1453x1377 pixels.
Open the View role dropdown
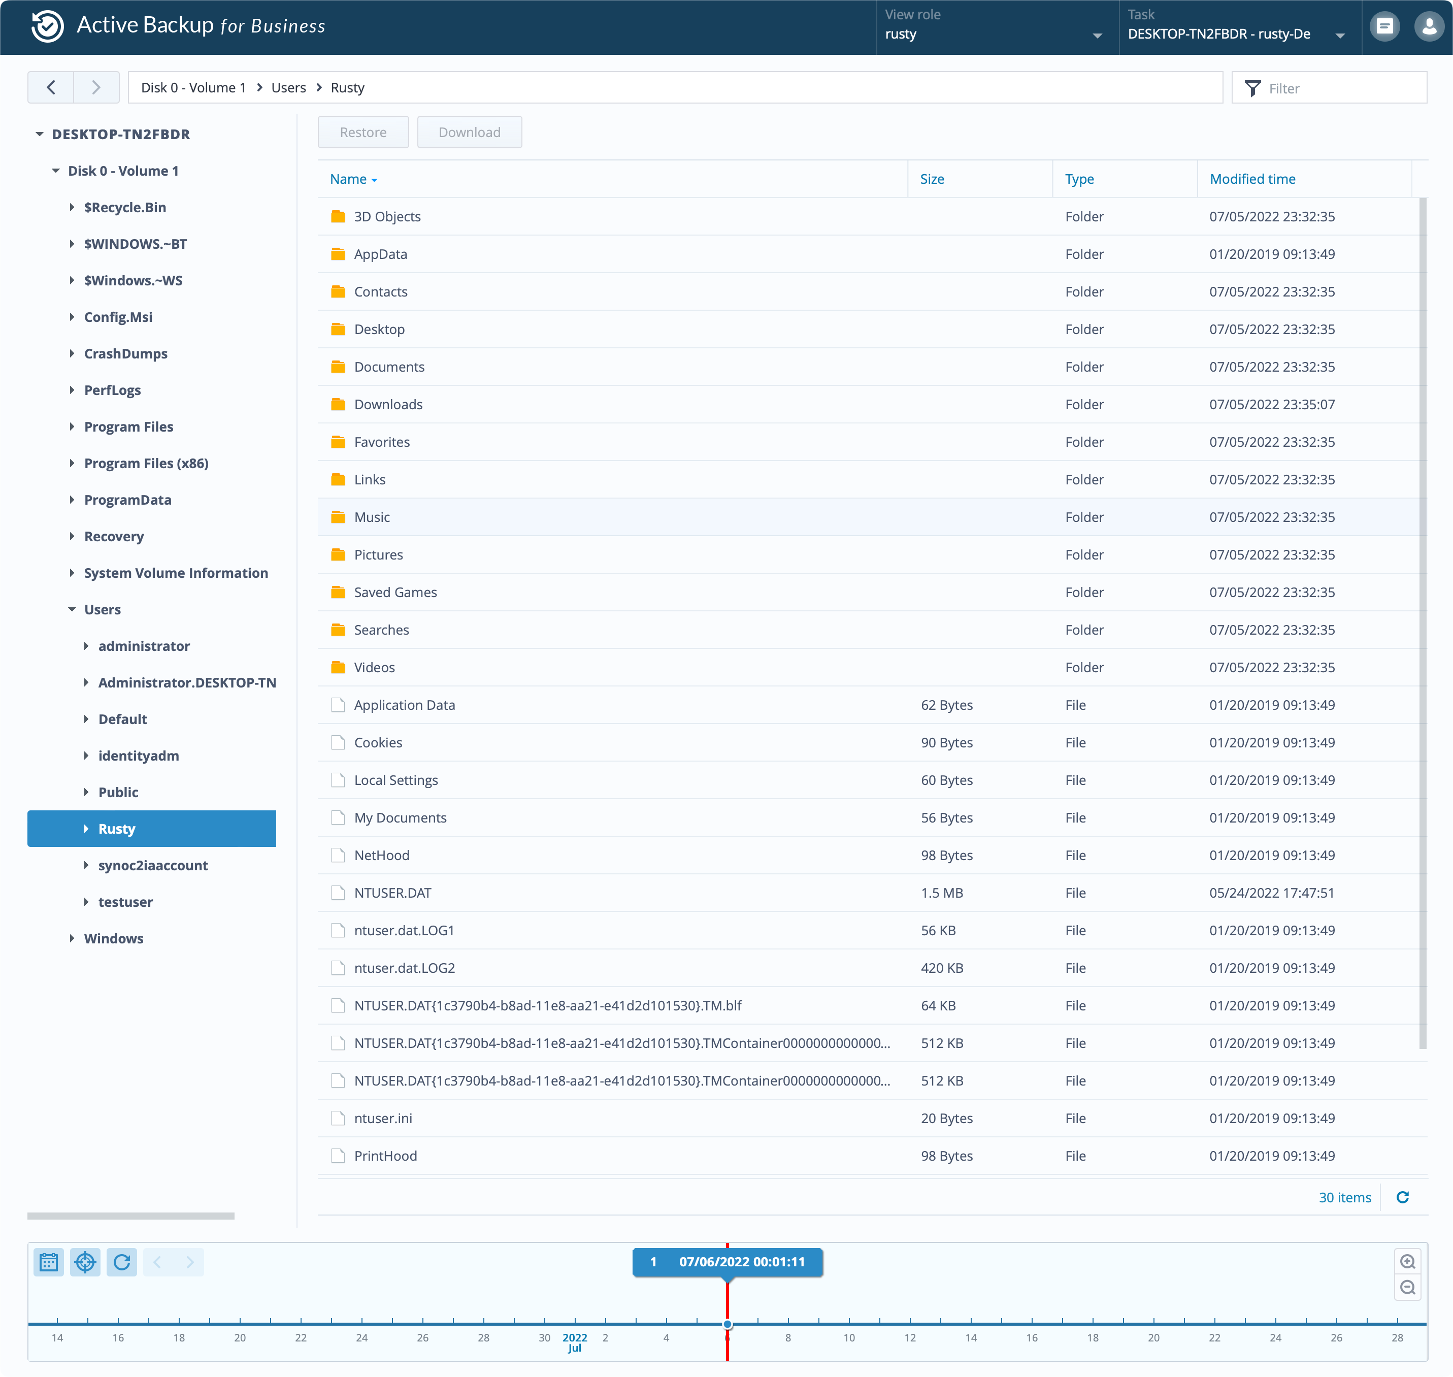point(997,27)
